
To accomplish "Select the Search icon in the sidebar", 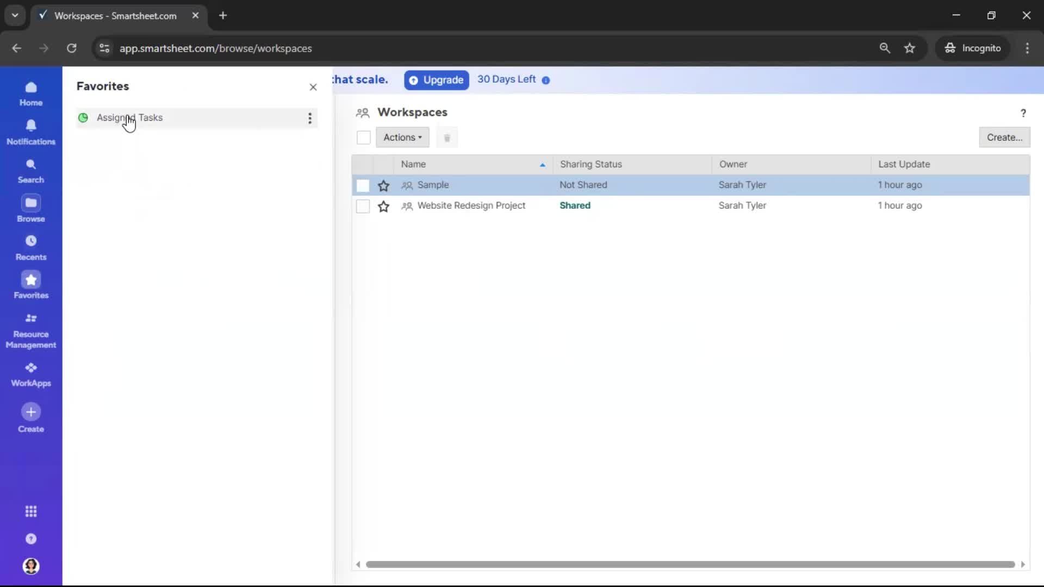I will click(31, 170).
